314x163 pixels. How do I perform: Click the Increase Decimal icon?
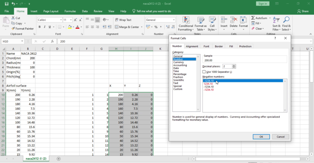(168, 27)
